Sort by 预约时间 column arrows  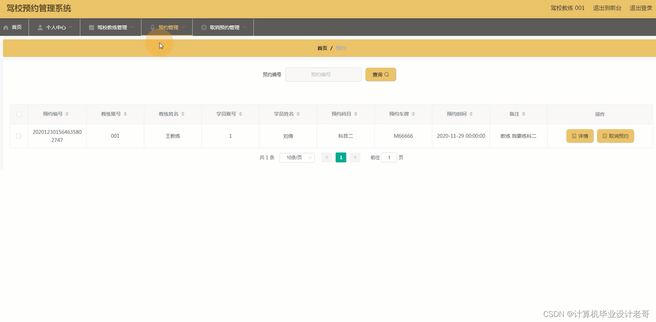(x=471, y=114)
